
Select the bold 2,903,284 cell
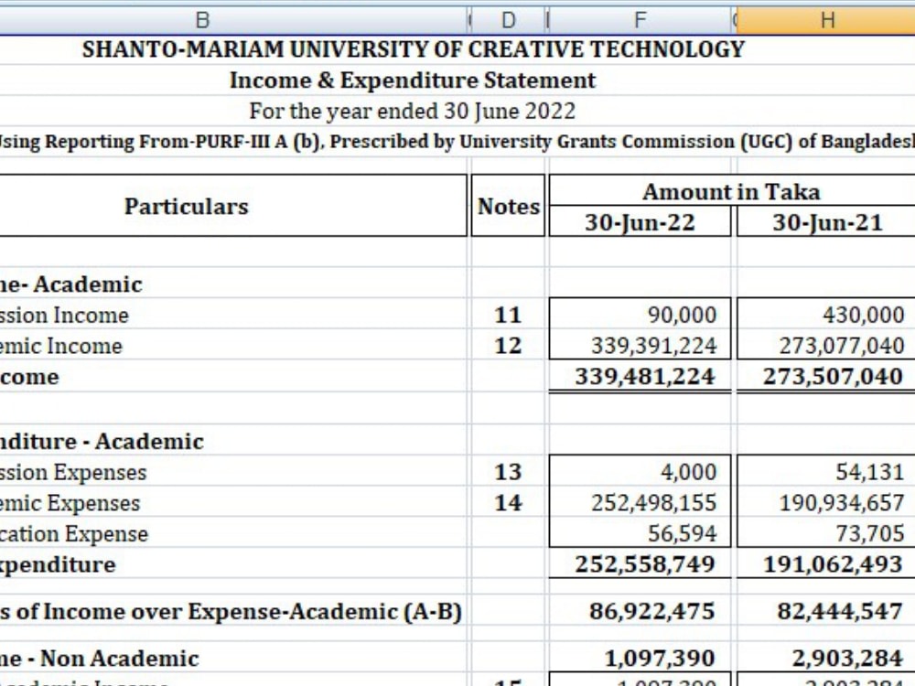pos(825,659)
